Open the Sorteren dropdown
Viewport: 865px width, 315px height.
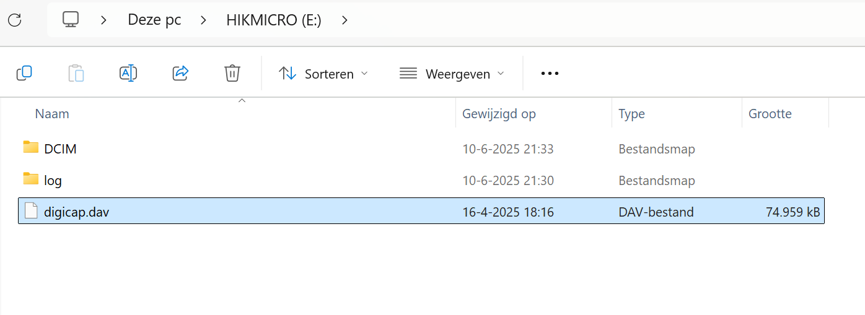[x=323, y=74]
